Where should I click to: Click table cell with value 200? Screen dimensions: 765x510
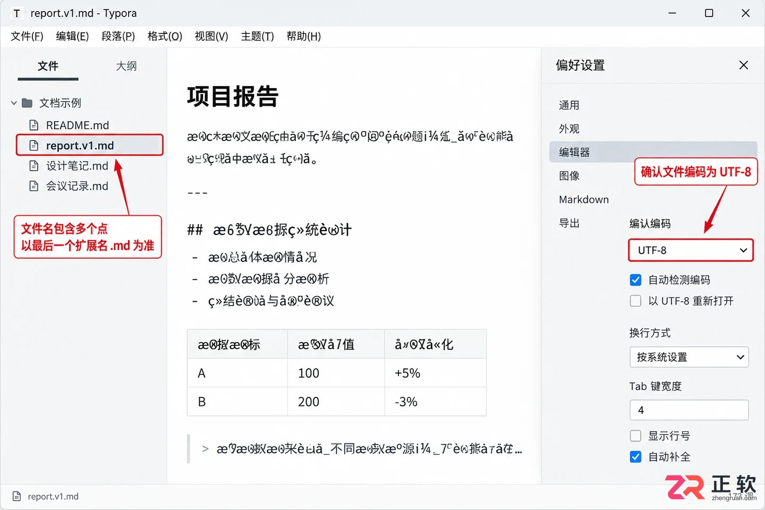tap(336, 402)
